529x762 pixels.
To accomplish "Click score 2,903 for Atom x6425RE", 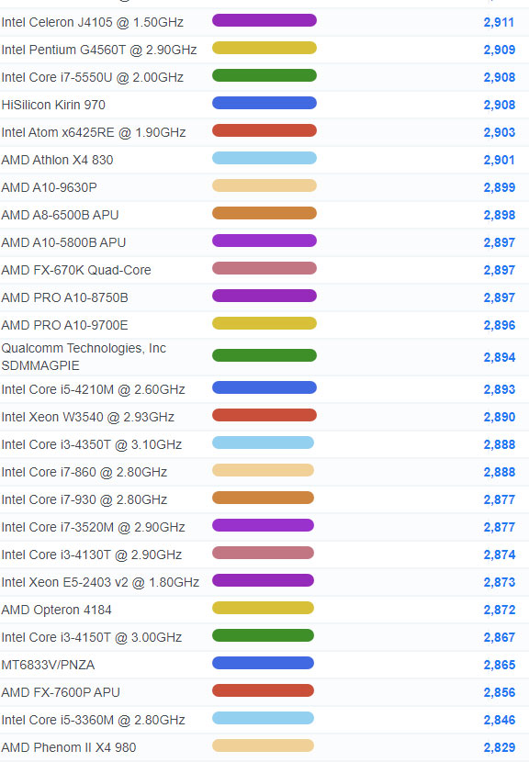I will 500,133.
